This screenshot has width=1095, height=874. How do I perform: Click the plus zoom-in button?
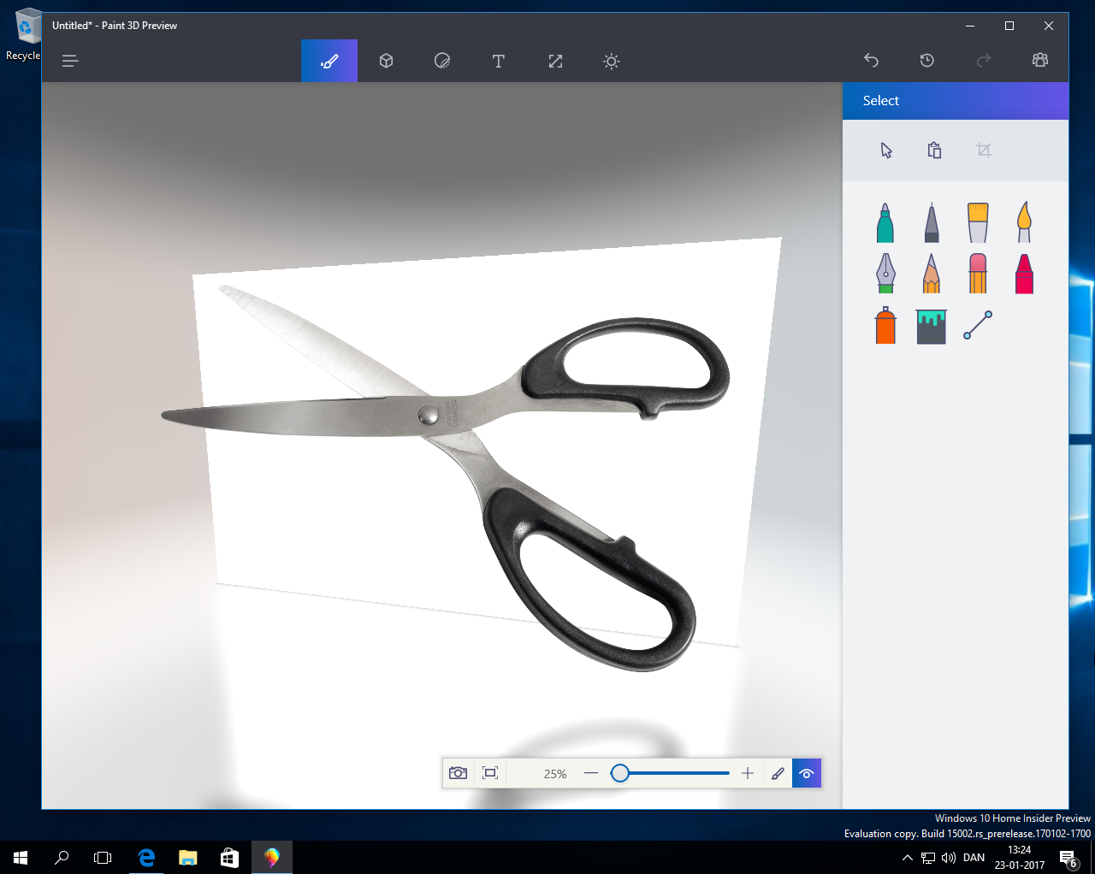click(748, 773)
